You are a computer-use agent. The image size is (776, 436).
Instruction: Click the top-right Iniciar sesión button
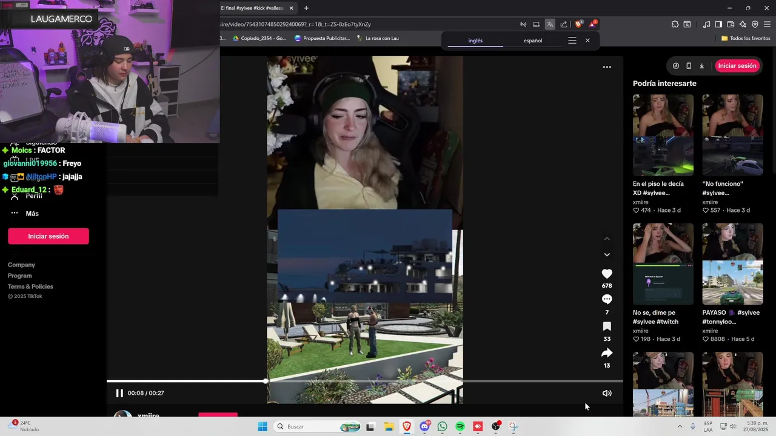click(737, 66)
